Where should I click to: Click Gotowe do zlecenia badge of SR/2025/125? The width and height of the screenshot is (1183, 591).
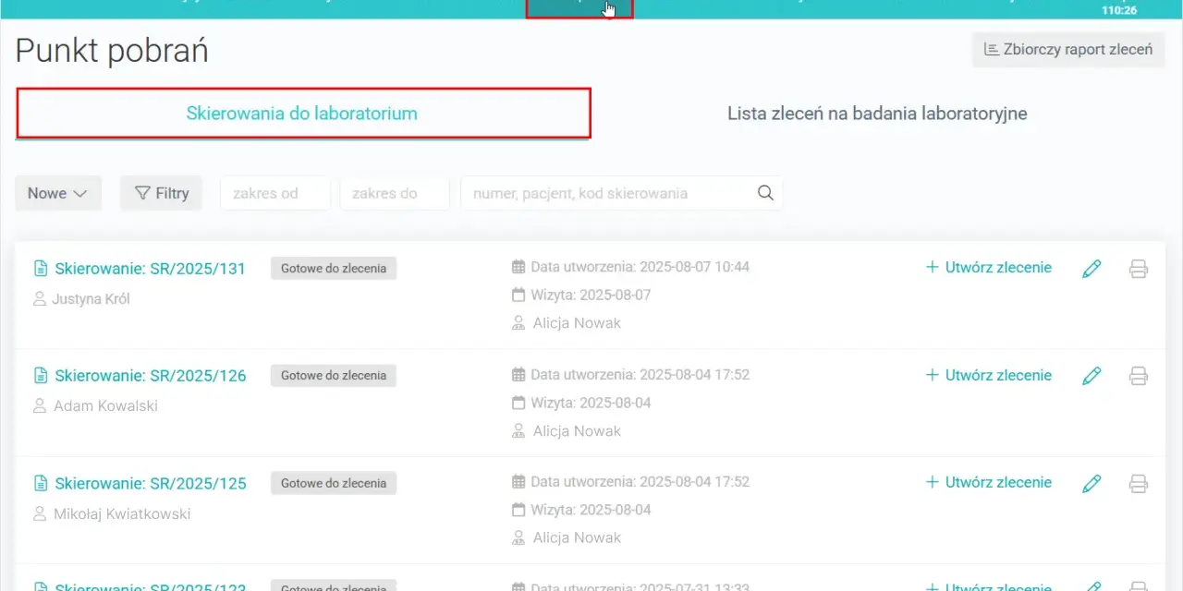334,482
